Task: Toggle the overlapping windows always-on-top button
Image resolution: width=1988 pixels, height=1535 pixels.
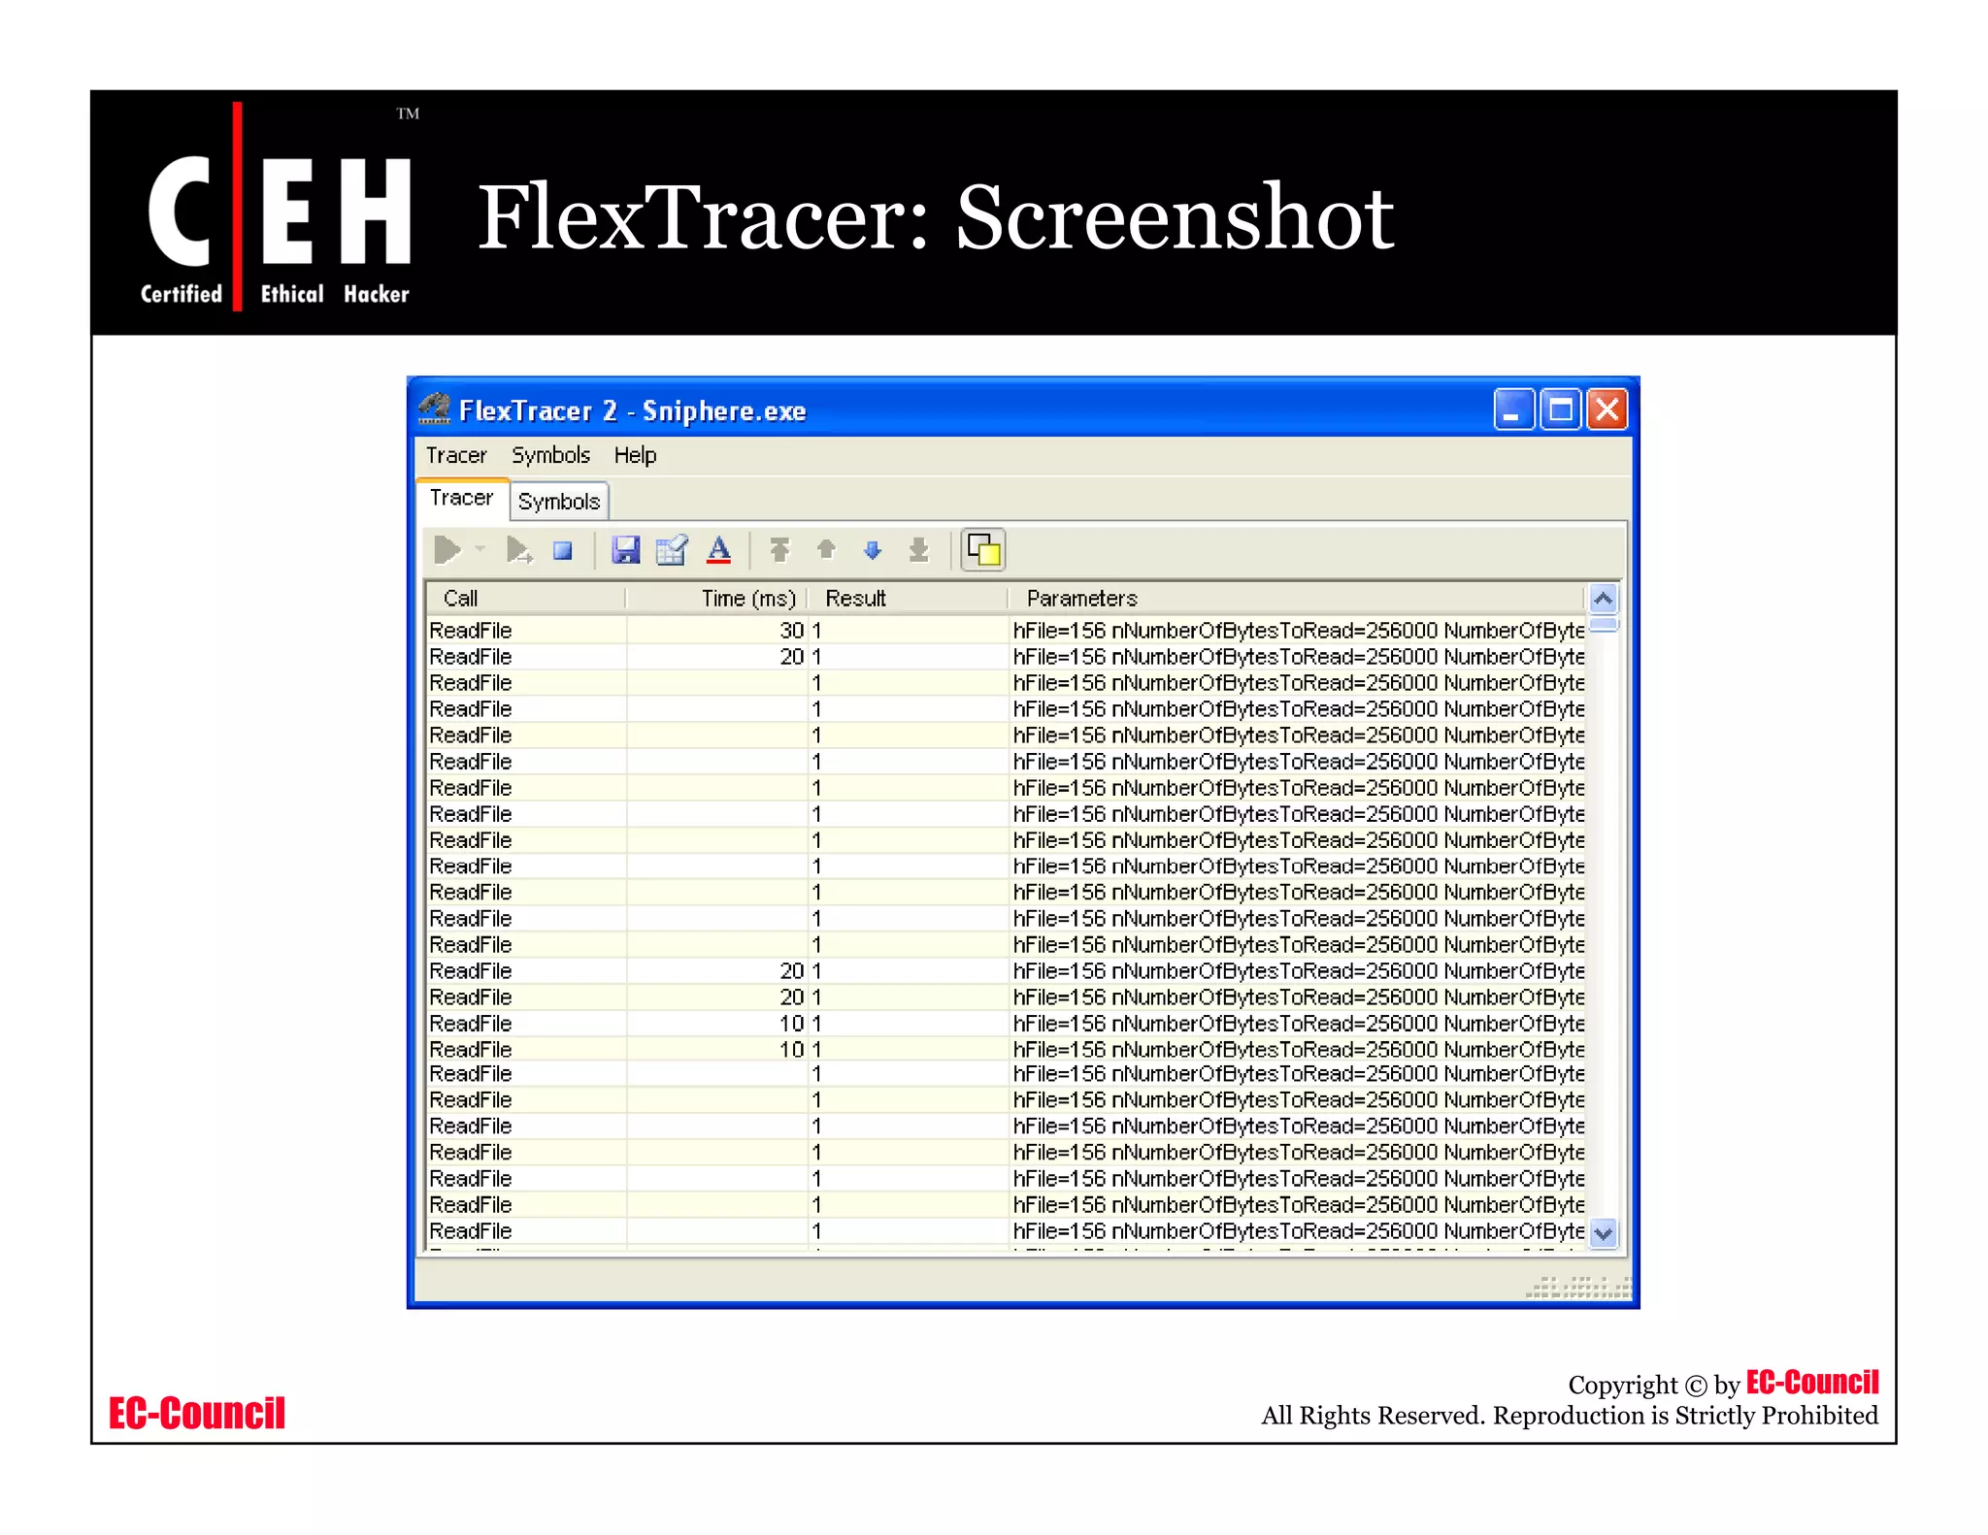Action: [x=983, y=551]
